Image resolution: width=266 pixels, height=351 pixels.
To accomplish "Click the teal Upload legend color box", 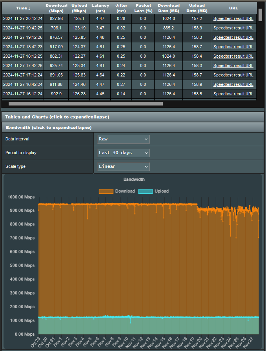I will click(x=146, y=191).
